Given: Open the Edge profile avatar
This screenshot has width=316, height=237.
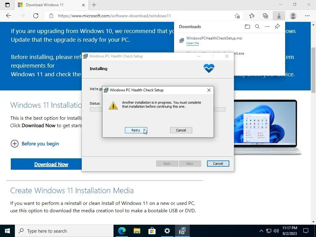Looking at the screenshot, I should coord(293,16).
